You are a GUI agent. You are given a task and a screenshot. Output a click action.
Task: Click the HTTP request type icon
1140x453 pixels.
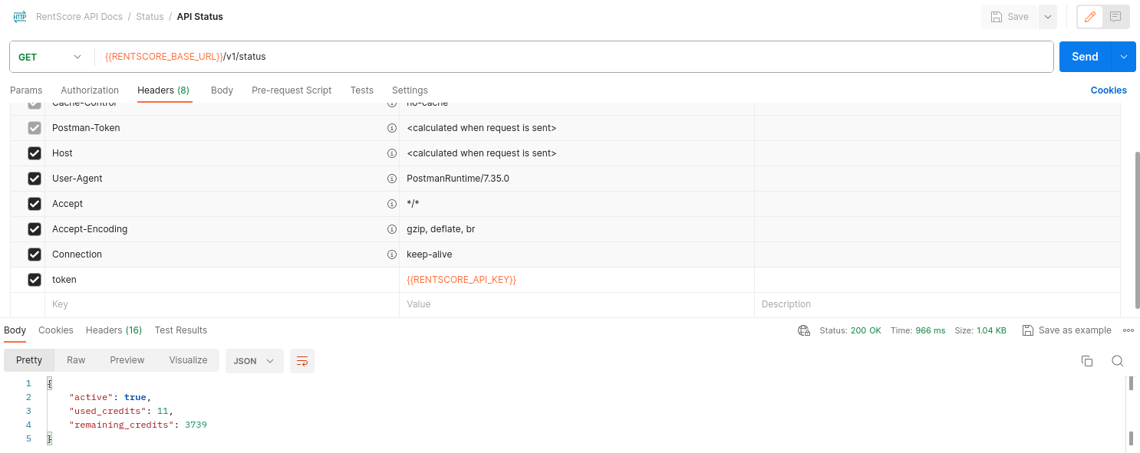(20, 16)
